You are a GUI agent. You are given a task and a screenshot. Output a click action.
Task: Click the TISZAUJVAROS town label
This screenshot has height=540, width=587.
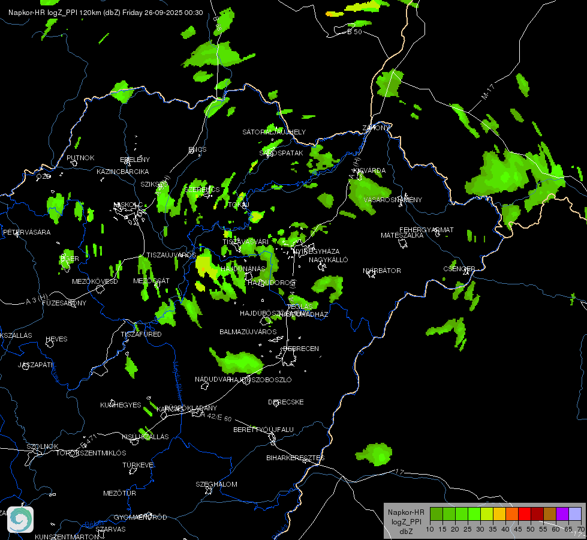(171, 255)
